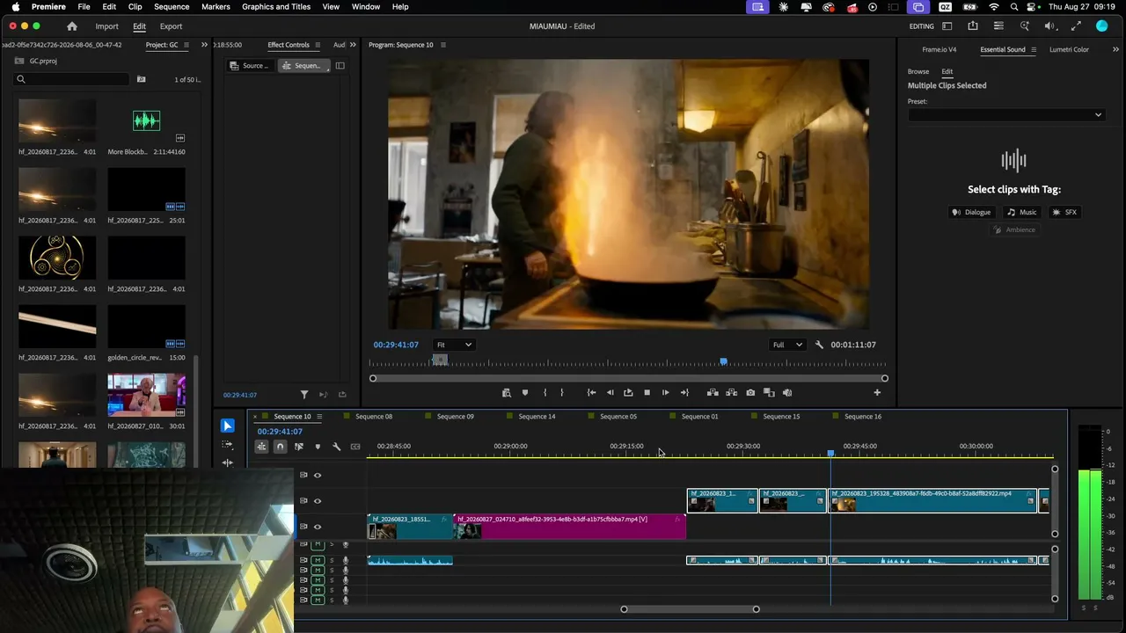Mute the first audio track
The height and width of the screenshot is (633, 1126).
[318, 545]
